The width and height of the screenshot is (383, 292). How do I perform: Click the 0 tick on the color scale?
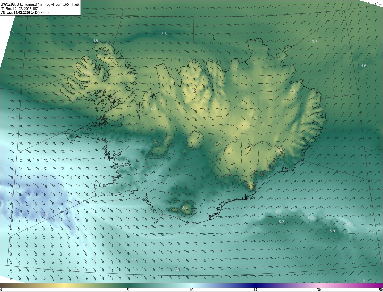pyautogui.click(x=1, y=290)
